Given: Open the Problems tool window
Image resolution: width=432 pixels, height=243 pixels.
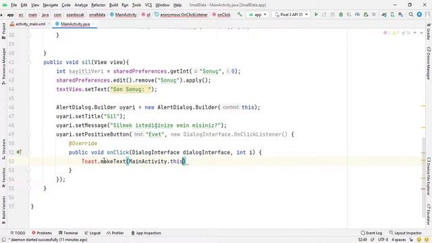Looking at the screenshot, I should point(42,233).
